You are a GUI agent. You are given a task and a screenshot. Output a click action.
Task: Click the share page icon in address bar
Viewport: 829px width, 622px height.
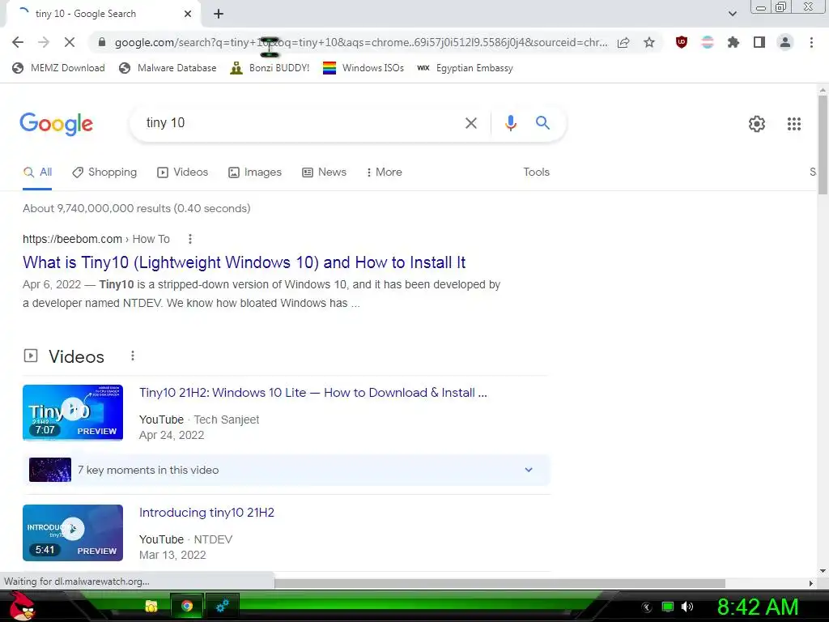point(623,42)
